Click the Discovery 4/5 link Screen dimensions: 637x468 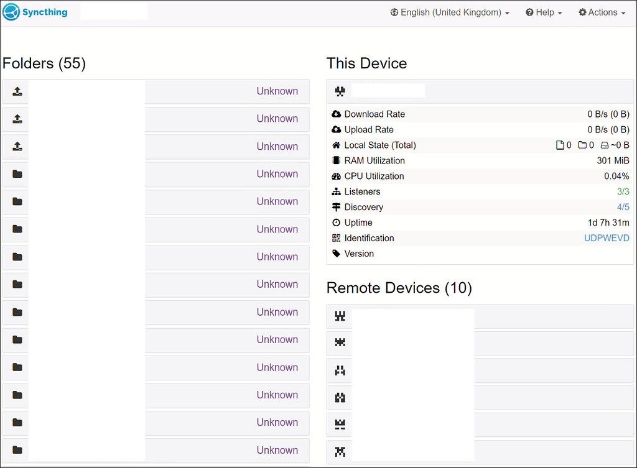click(x=623, y=207)
